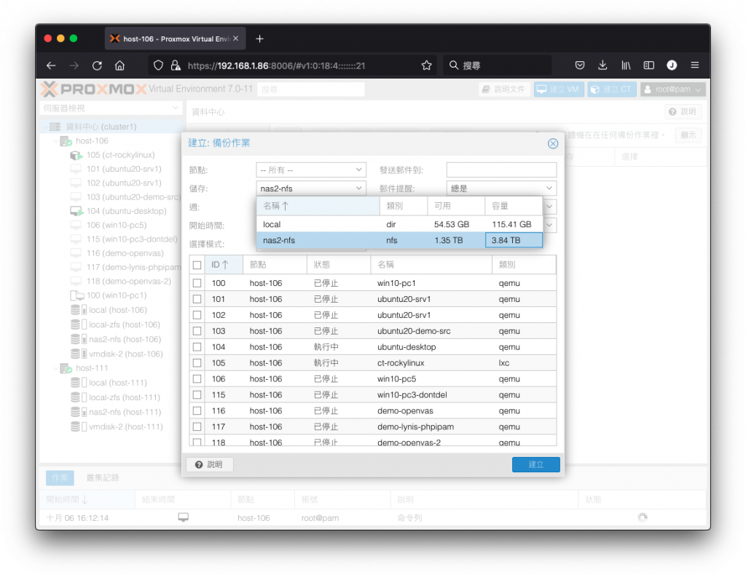The image size is (746, 577).
Task: Check the box for VM 101 ubuntu20-srv1
Action: click(197, 300)
